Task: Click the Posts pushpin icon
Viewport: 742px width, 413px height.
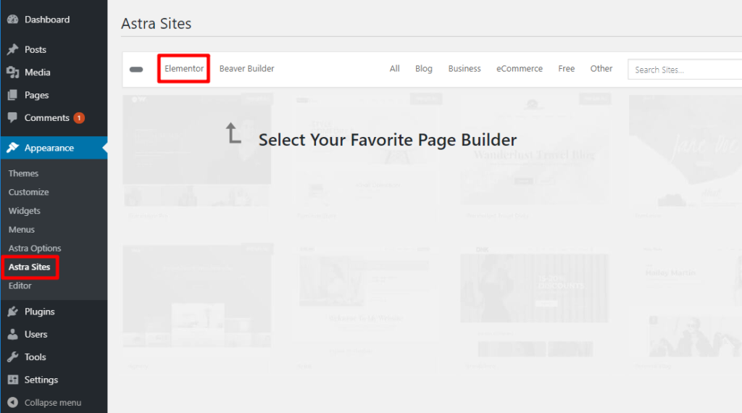Action: 13,49
